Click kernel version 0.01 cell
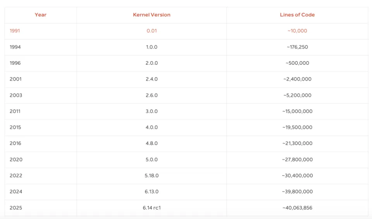Screen dimensions: 372x219 [152, 31]
